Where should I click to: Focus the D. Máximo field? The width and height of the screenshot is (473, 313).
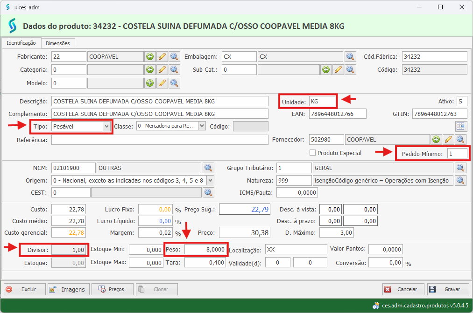[337, 232]
